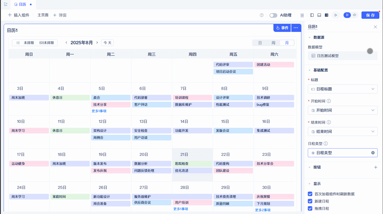Open the 日程类型 field dropdown
The width and height of the screenshot is (383, 214).
[x=343, y=153]
